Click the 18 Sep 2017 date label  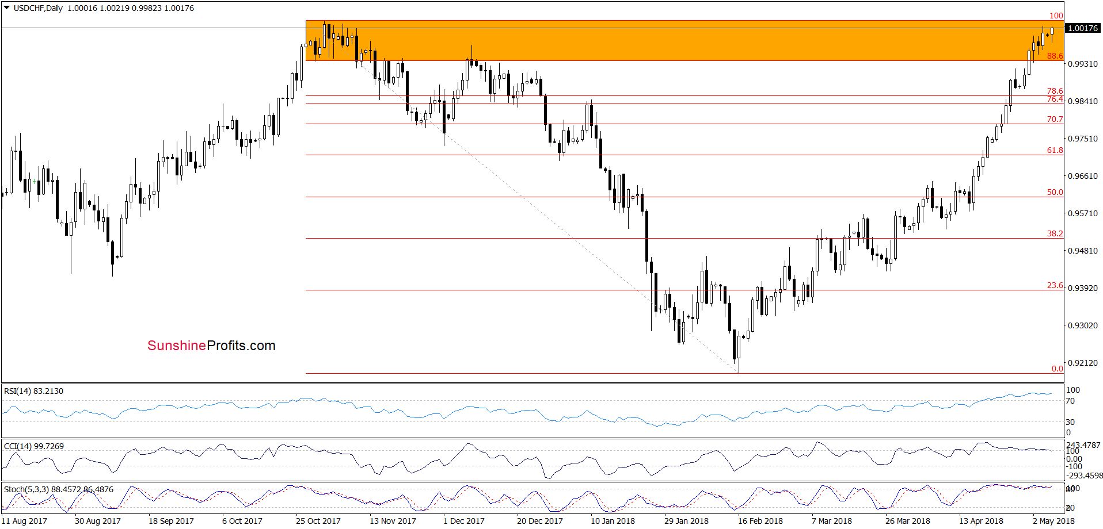[171, 521]
